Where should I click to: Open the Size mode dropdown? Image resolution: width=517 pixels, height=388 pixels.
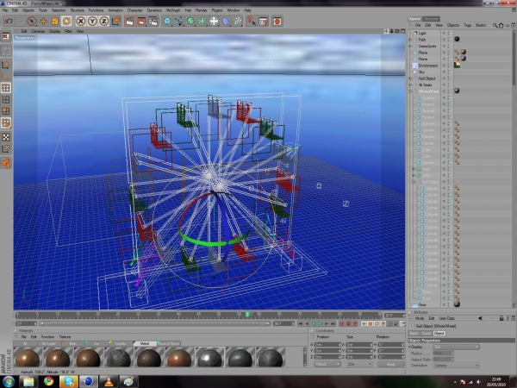click(x=359, y=364)
